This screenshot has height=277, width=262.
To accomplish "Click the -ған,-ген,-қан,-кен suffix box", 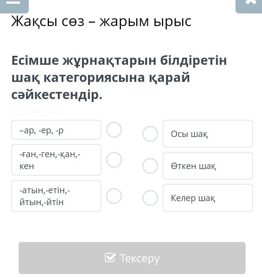I will click(56, 160).
